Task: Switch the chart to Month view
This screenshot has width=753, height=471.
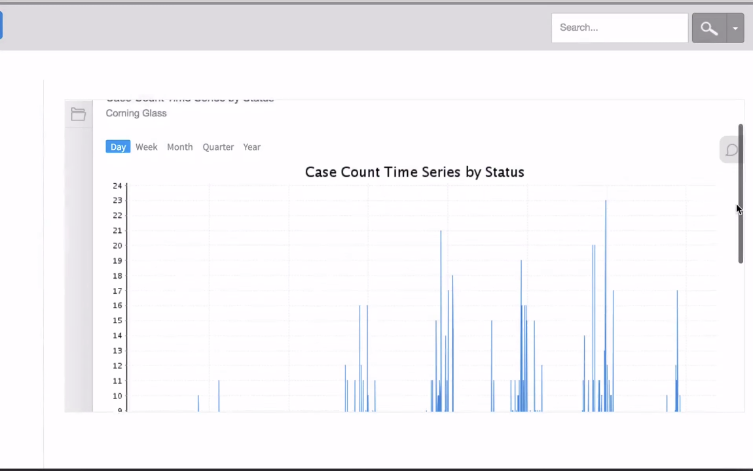Action: pos(179,147)
